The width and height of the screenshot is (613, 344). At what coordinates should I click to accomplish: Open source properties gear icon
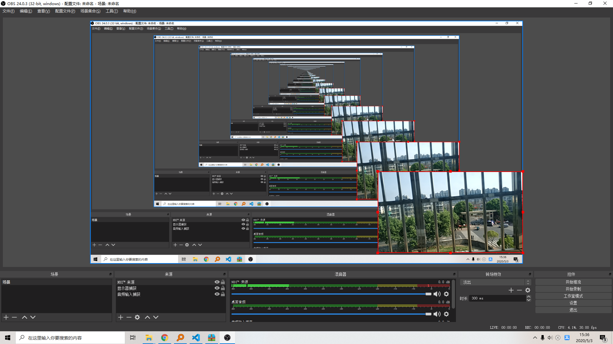coord(137,317)
